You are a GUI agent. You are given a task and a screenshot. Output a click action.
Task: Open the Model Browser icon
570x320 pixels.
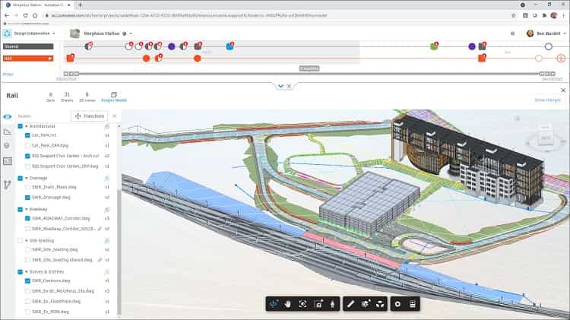coord(379,304)
